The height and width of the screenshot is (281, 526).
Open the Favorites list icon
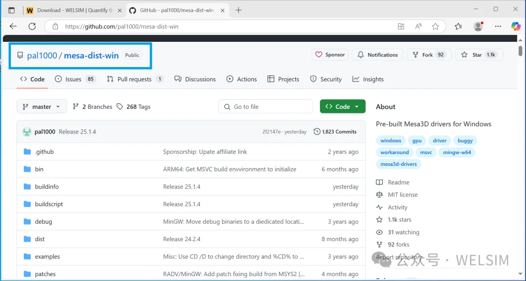pos(458,26)
